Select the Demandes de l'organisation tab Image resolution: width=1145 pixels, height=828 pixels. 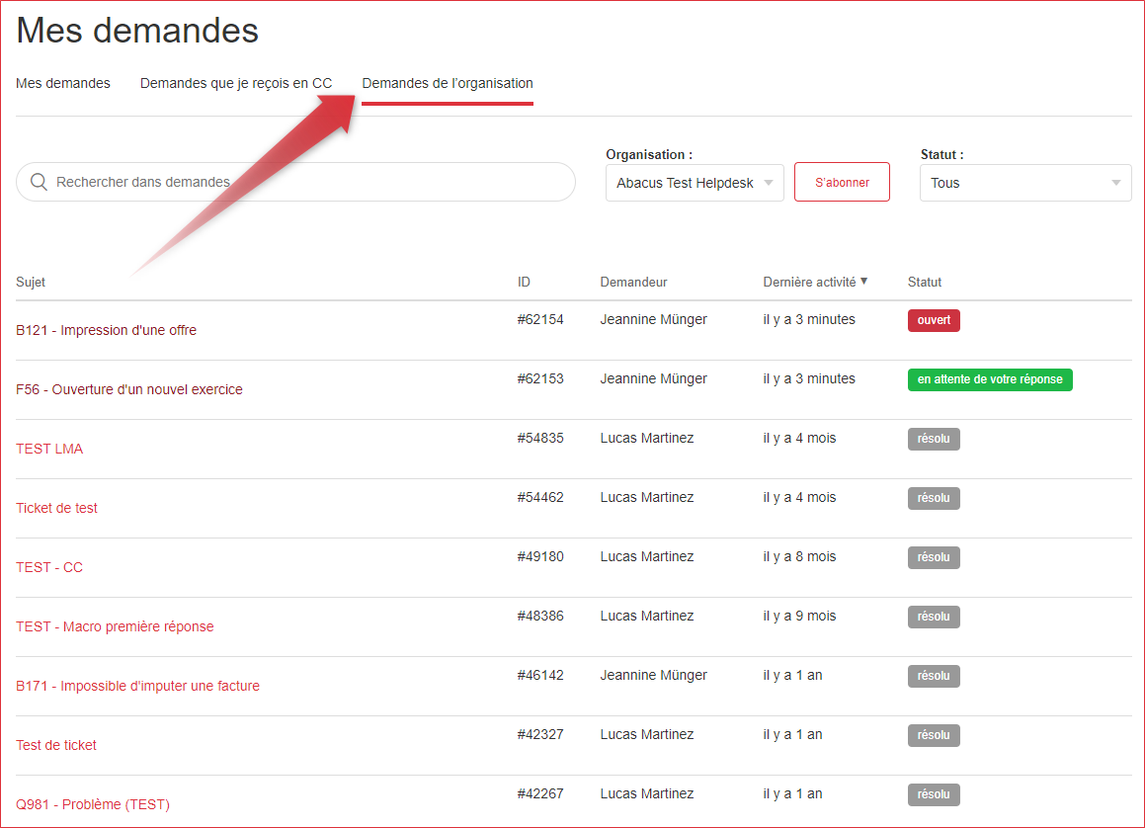point(448,83)
